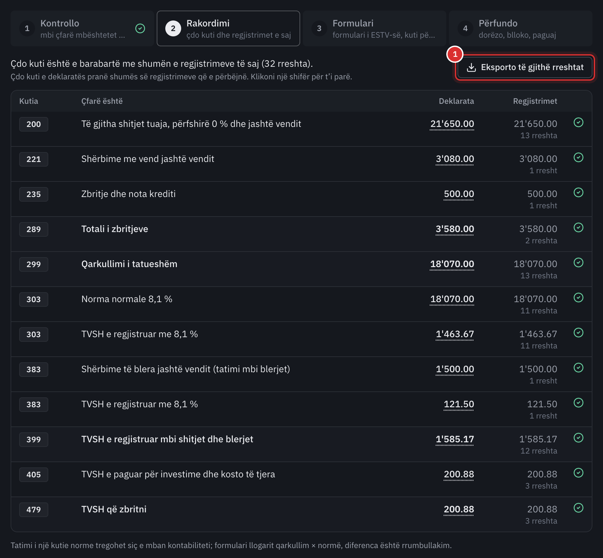The height and width of the screenshot is (558, 603).
Task: Click 'Zbritje dhe nota krediti' description
Action: click(128, 194)
